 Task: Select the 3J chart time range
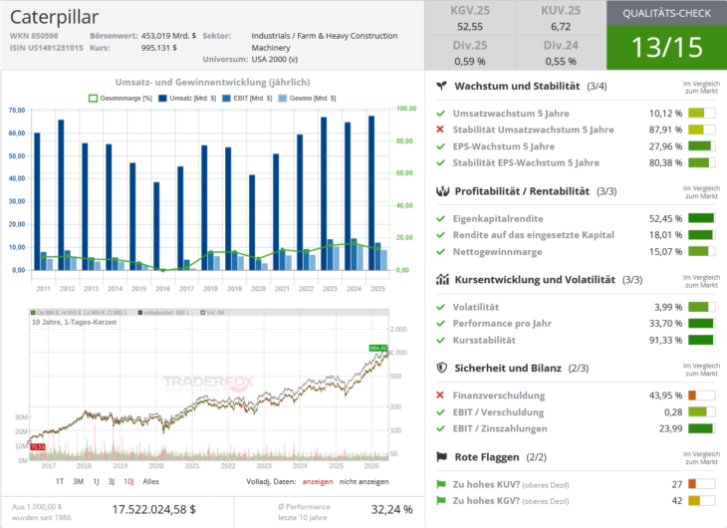pyautogui.click(x=112, y=481)
